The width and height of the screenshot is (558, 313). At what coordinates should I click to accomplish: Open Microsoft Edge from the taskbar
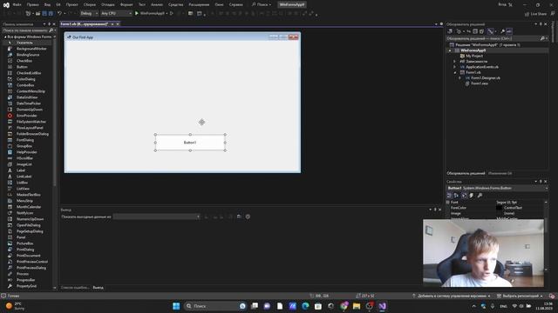click(305, 306)
